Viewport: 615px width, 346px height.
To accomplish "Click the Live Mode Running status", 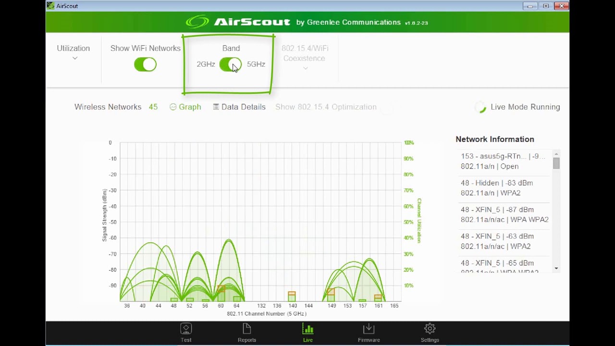I will (525, 107).
